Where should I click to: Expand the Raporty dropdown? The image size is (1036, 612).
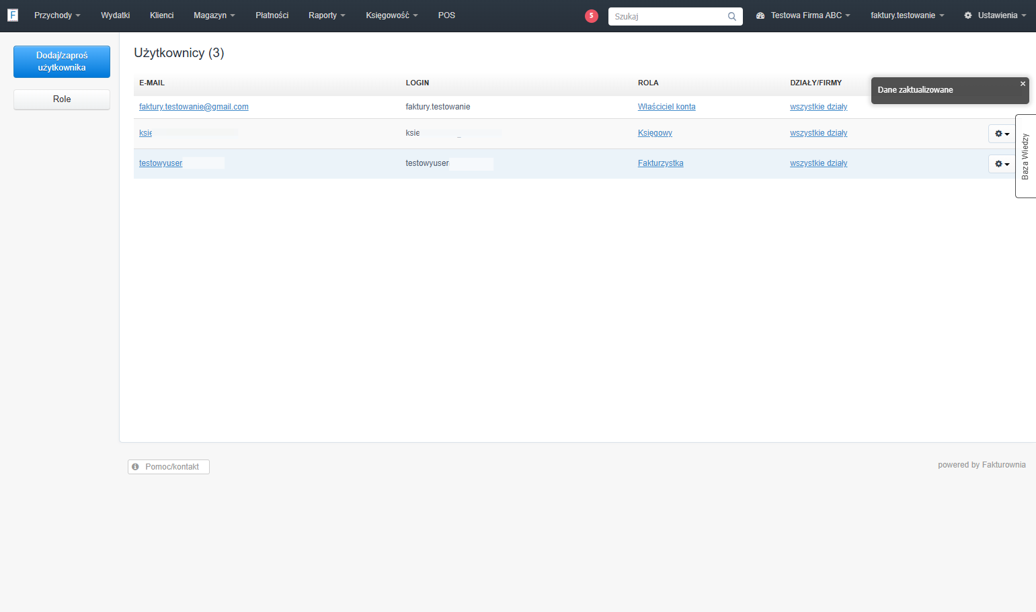click(327, 15)
